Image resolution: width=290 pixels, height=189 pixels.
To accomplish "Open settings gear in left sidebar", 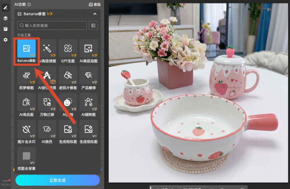I will click(x=6, y=40).
